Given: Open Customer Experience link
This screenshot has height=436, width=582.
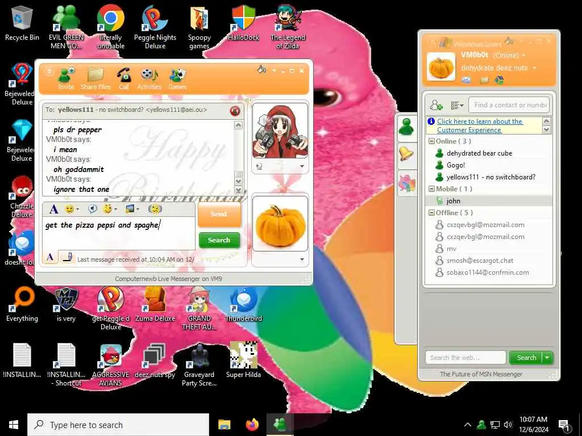Looking at the screenshot, I should pos(480,125).
